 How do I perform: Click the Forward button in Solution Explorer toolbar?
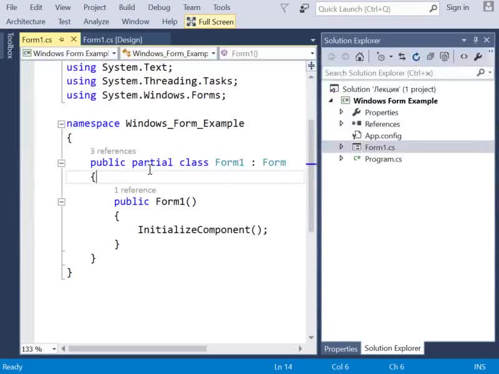[346, 57]
